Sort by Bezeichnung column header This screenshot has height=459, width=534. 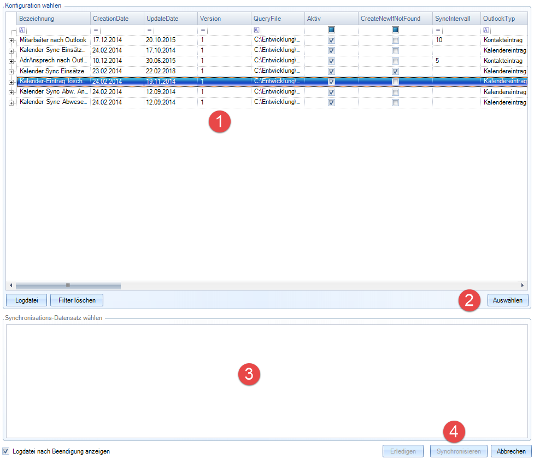[x=37, y=19]
